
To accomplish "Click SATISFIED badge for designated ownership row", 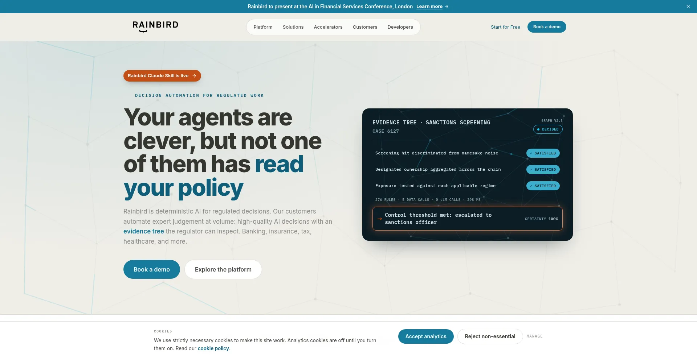I will [543, 170].
